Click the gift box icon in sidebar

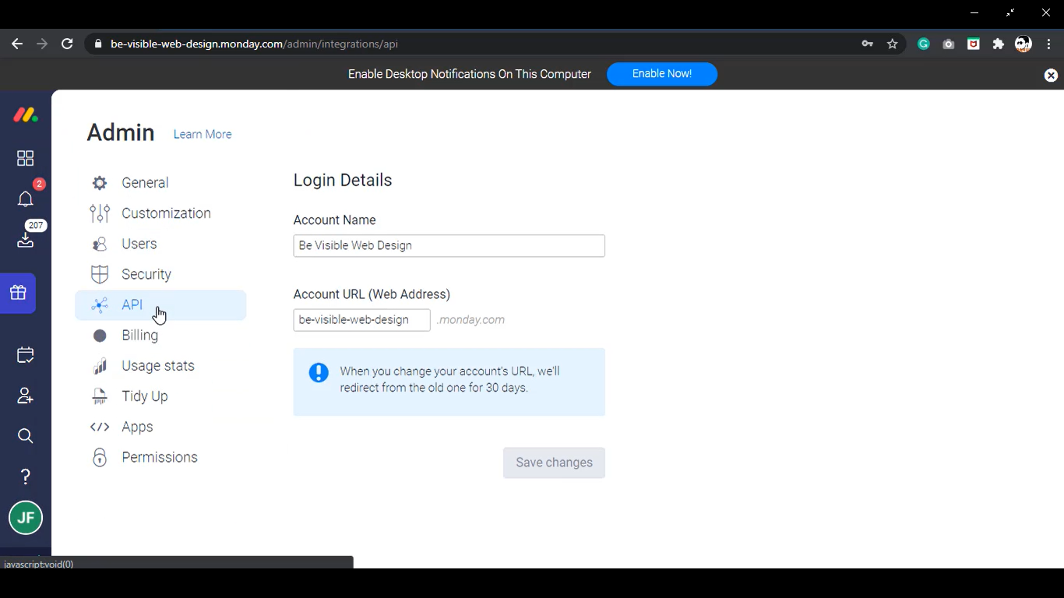[x=18, y=293]
